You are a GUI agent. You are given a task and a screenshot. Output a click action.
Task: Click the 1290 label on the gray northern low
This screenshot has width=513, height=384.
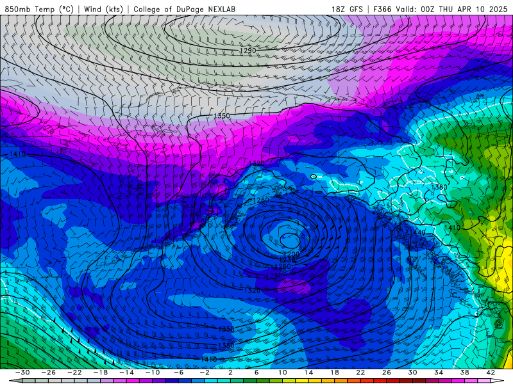[248, 51]
